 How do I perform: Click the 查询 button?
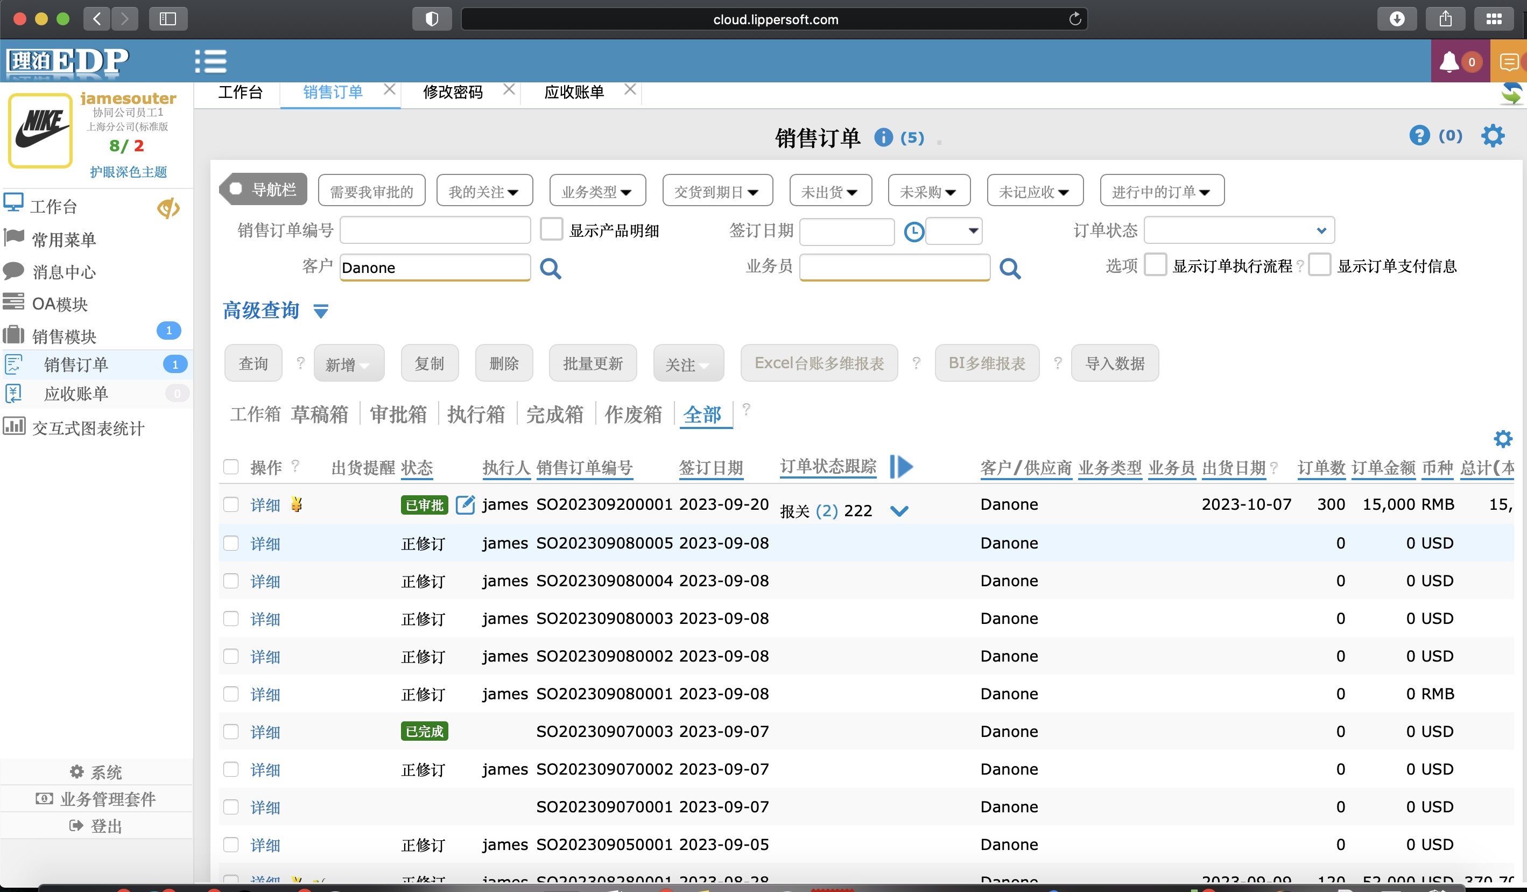coord(254,363)
